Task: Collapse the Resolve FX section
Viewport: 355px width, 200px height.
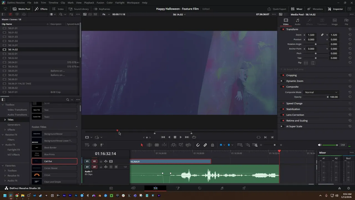Action: click(2, 135)
